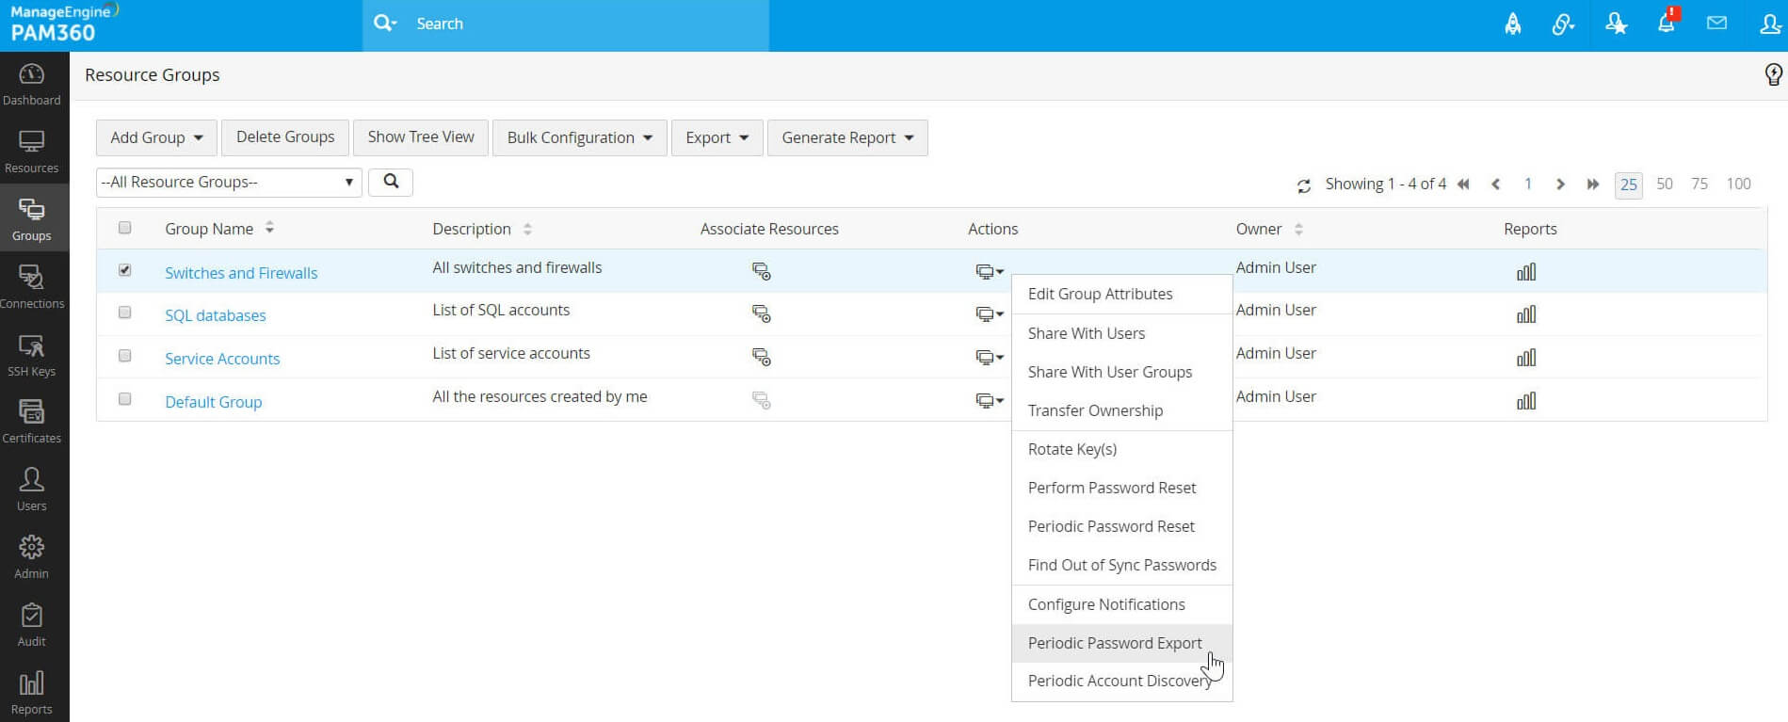This screenshot has height=722, width=1788.
Task: Click the Delete Groups button
Action: point(285,137)
